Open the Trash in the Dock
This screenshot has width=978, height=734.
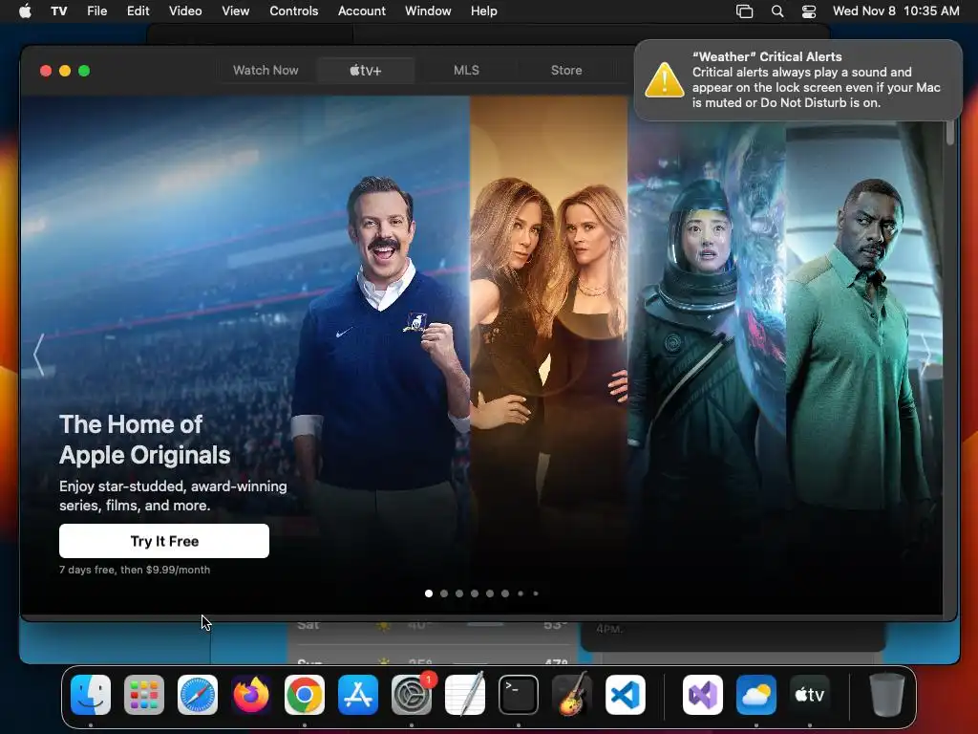(887, 695)
